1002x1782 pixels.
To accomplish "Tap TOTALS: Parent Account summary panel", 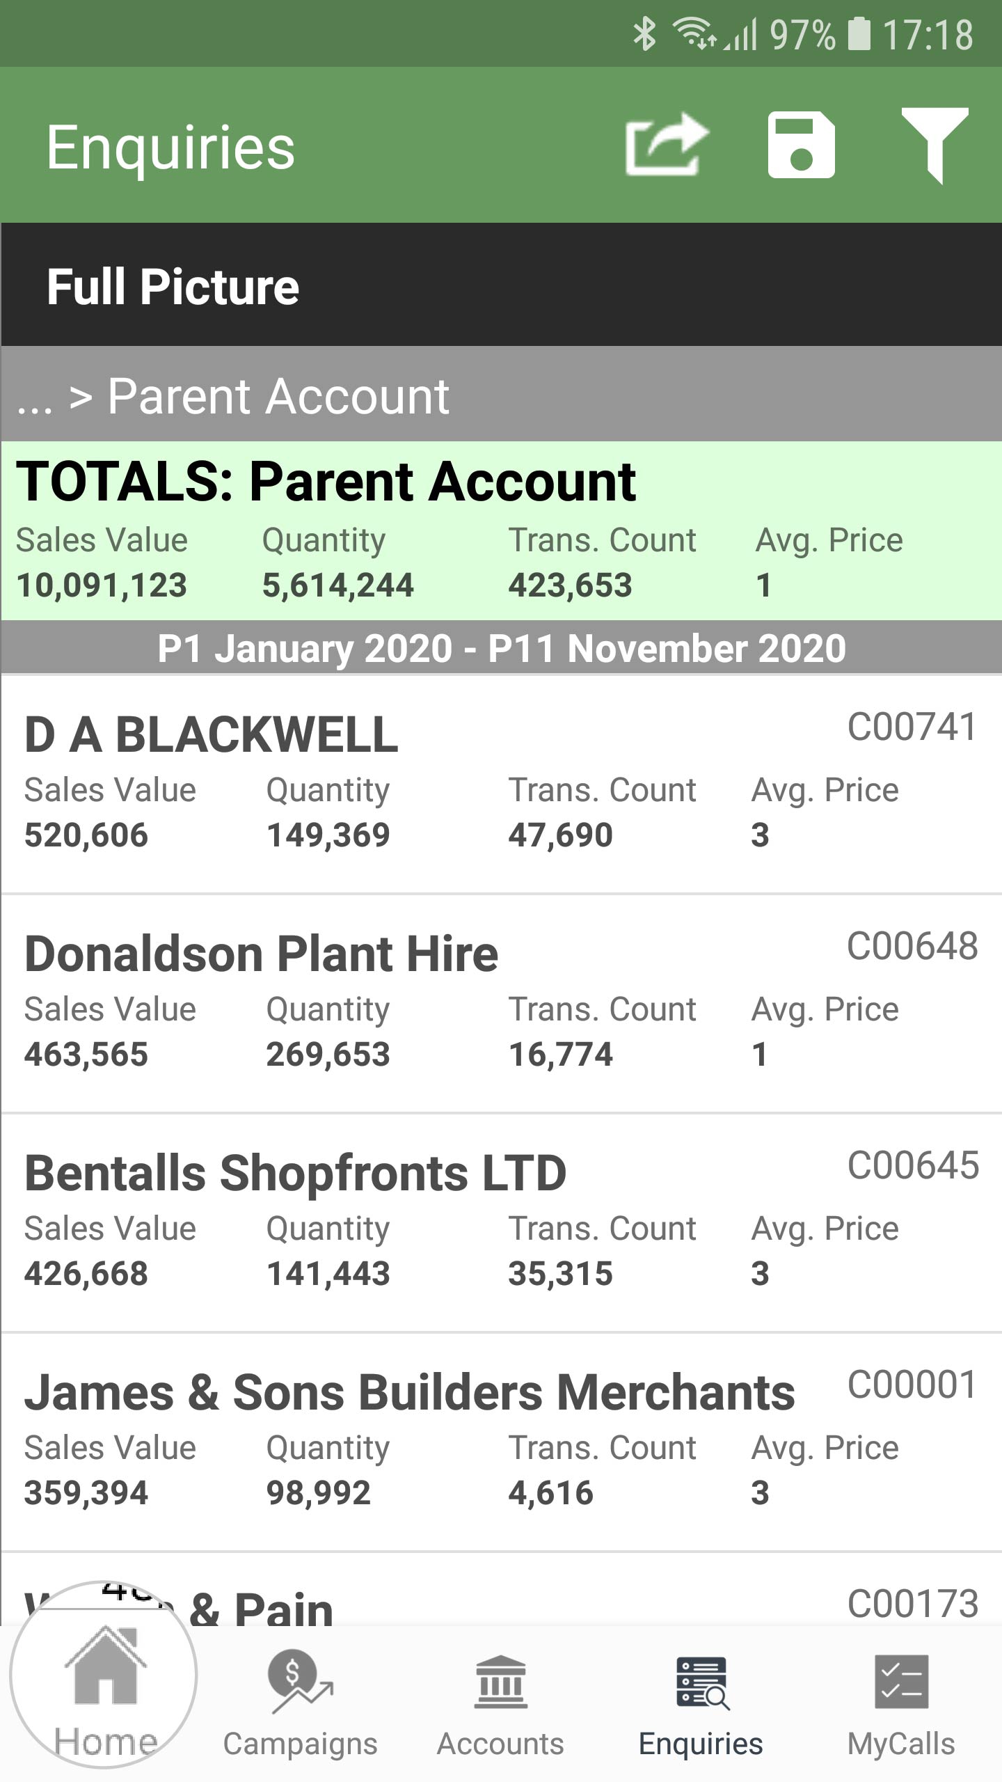I will pyautogui.click(x=501, y=530).
